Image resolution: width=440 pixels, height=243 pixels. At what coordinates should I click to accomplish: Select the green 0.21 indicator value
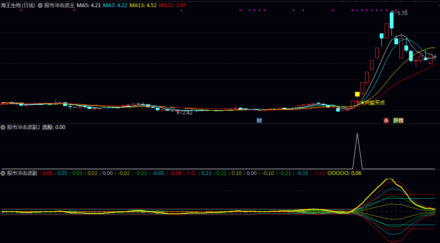click(x=221, y=173)
